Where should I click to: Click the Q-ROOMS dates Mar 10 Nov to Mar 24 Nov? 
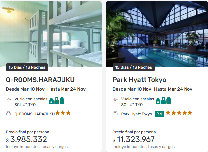tap(46, 89)
